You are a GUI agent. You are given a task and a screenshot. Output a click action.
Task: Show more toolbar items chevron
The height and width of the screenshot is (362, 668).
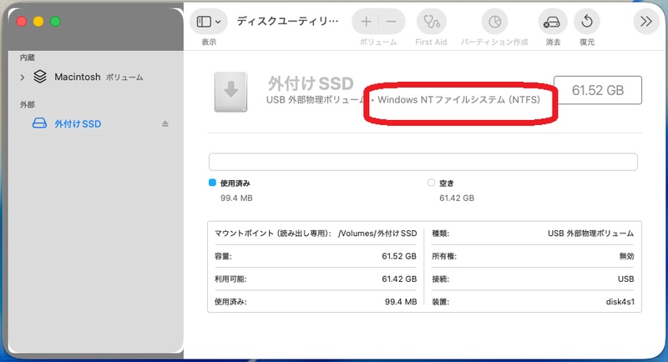pos(645,21)
